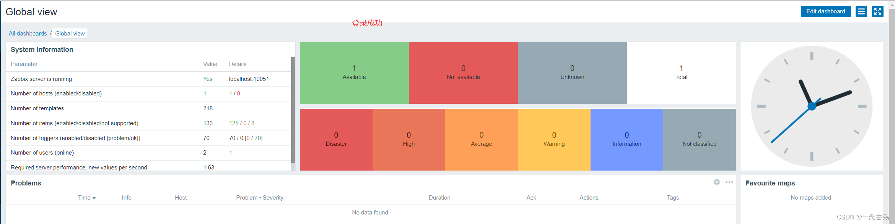
Task: Enter fullscreen kiosk mode
Action: tap(877, 11)
